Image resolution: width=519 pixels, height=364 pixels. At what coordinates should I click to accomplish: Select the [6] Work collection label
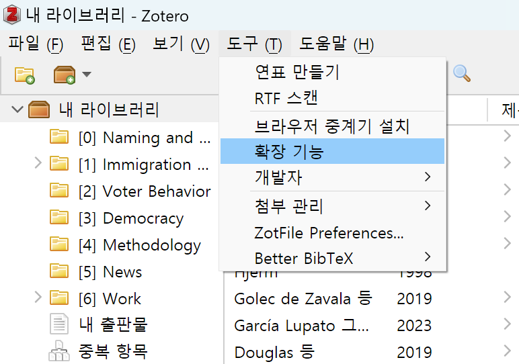click(110, 299)
